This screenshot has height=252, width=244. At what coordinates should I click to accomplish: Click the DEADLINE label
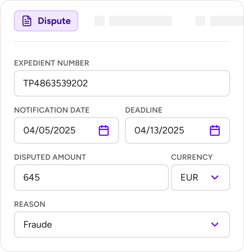[144, 110]
